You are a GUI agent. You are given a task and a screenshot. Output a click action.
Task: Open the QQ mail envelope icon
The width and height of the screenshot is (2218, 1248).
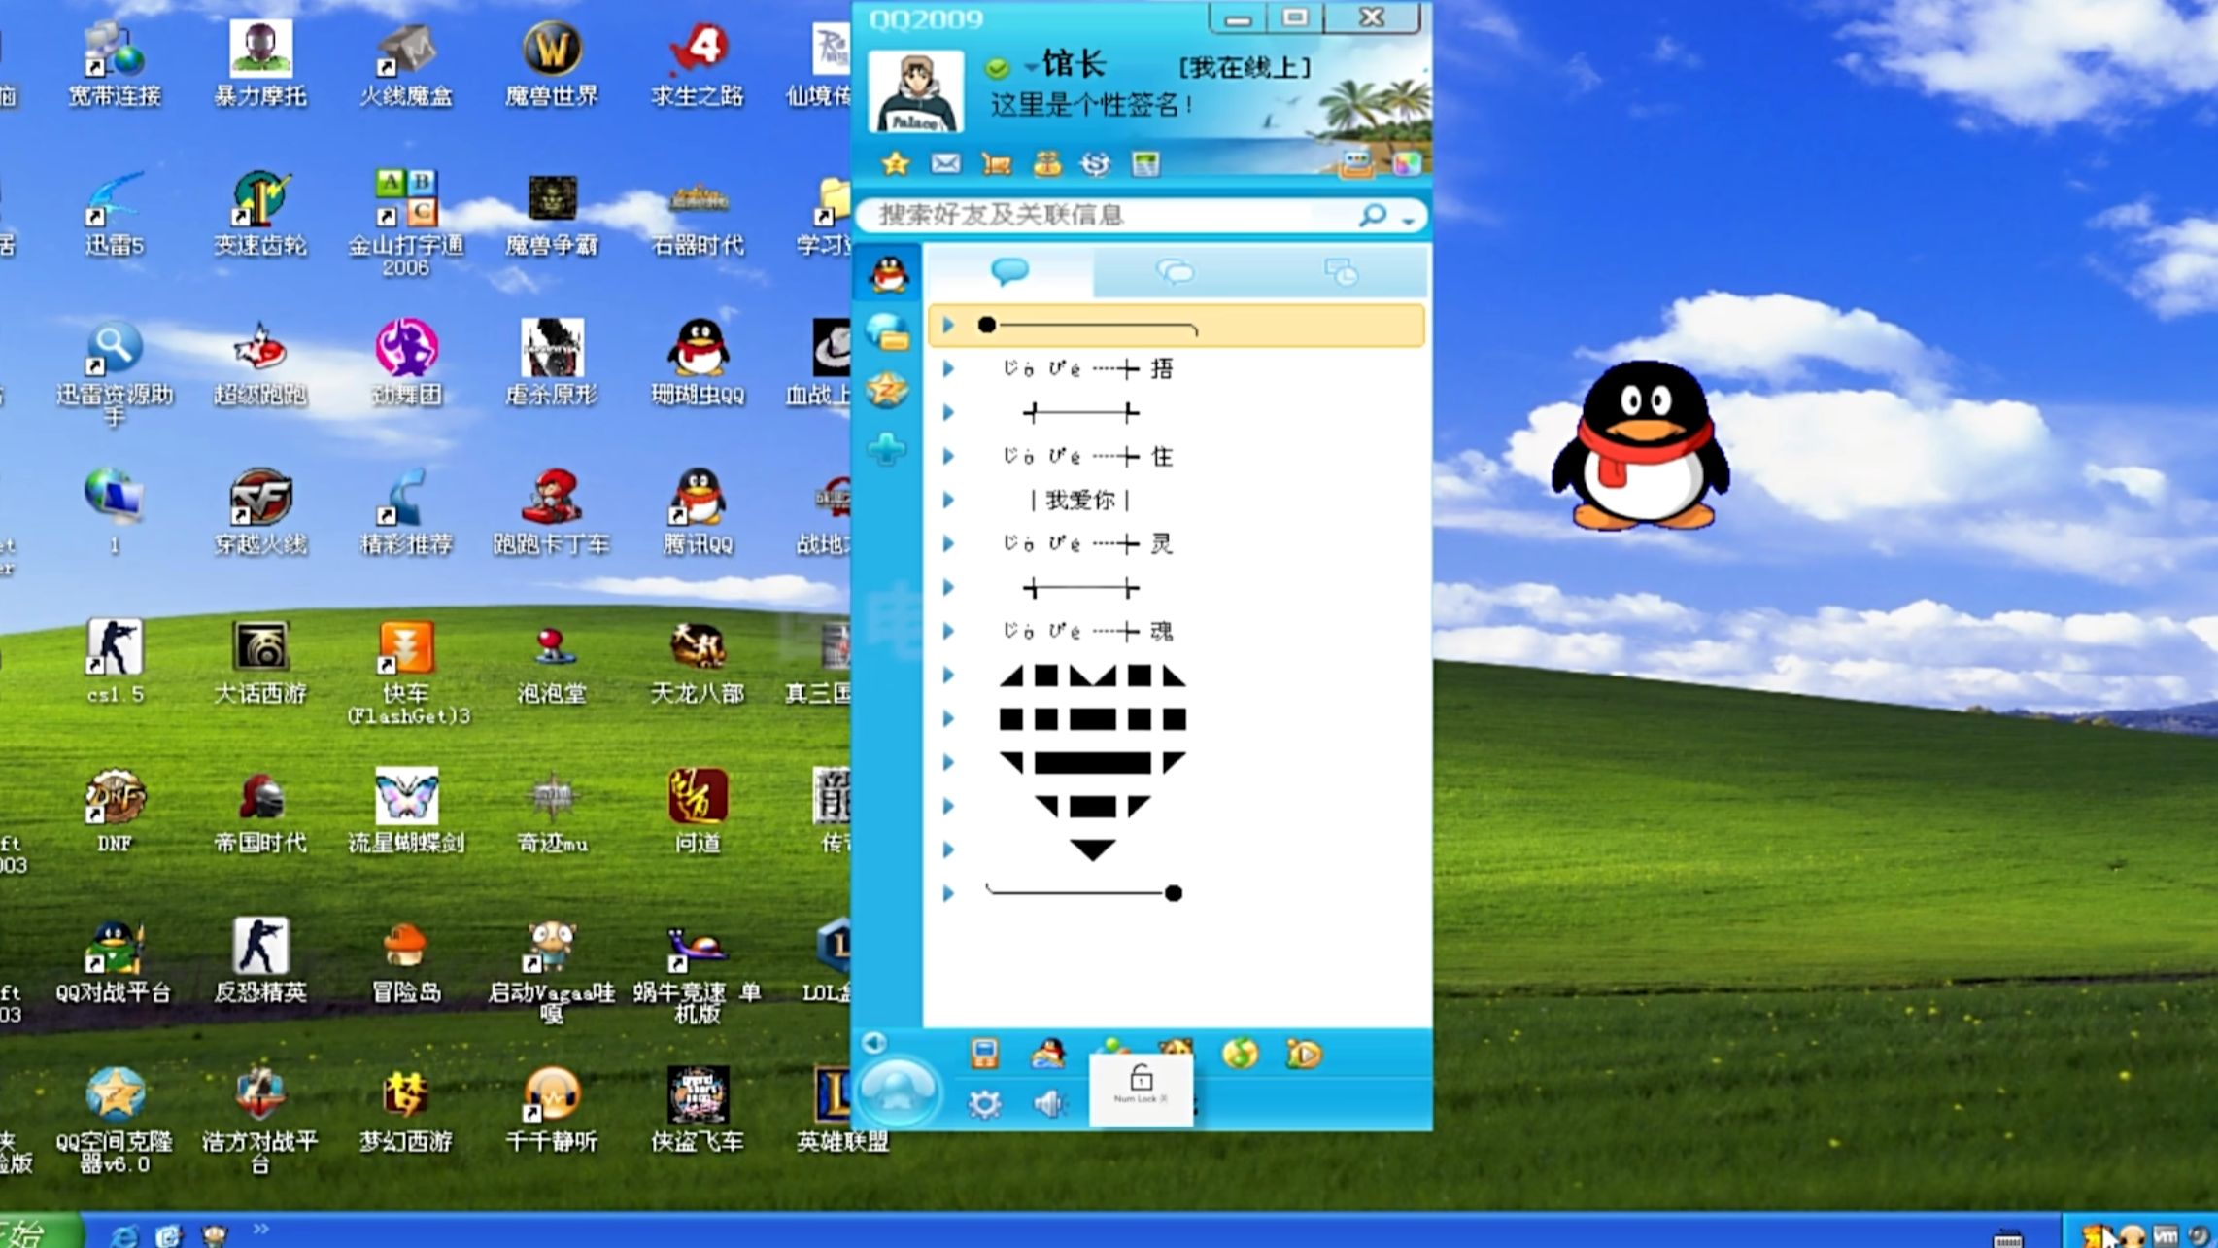coord(945,164)
